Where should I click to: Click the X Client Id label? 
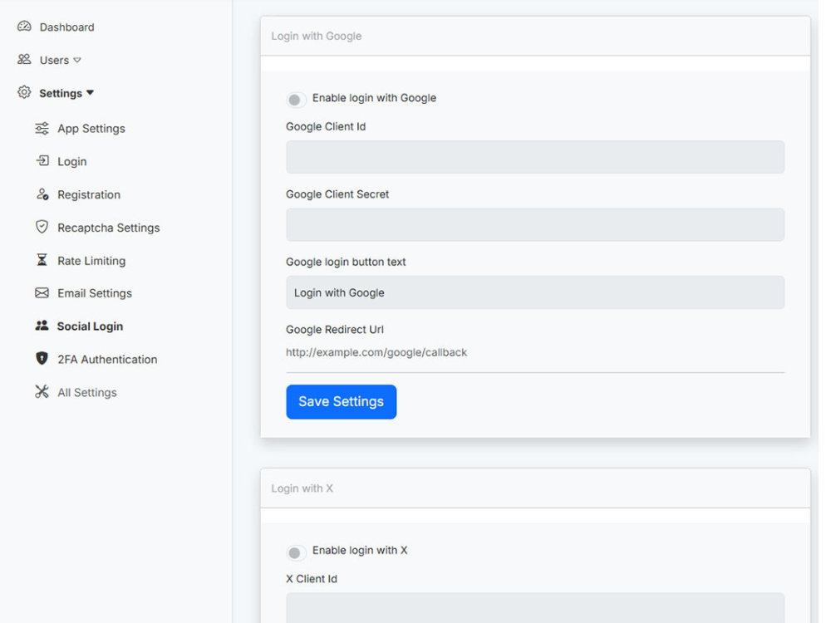(x=312, y=579)
